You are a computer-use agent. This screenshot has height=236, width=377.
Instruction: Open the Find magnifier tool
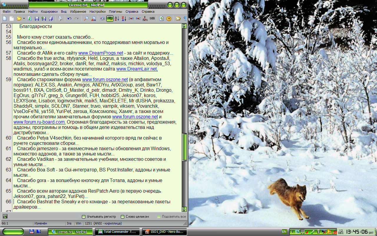pos(86,19)
